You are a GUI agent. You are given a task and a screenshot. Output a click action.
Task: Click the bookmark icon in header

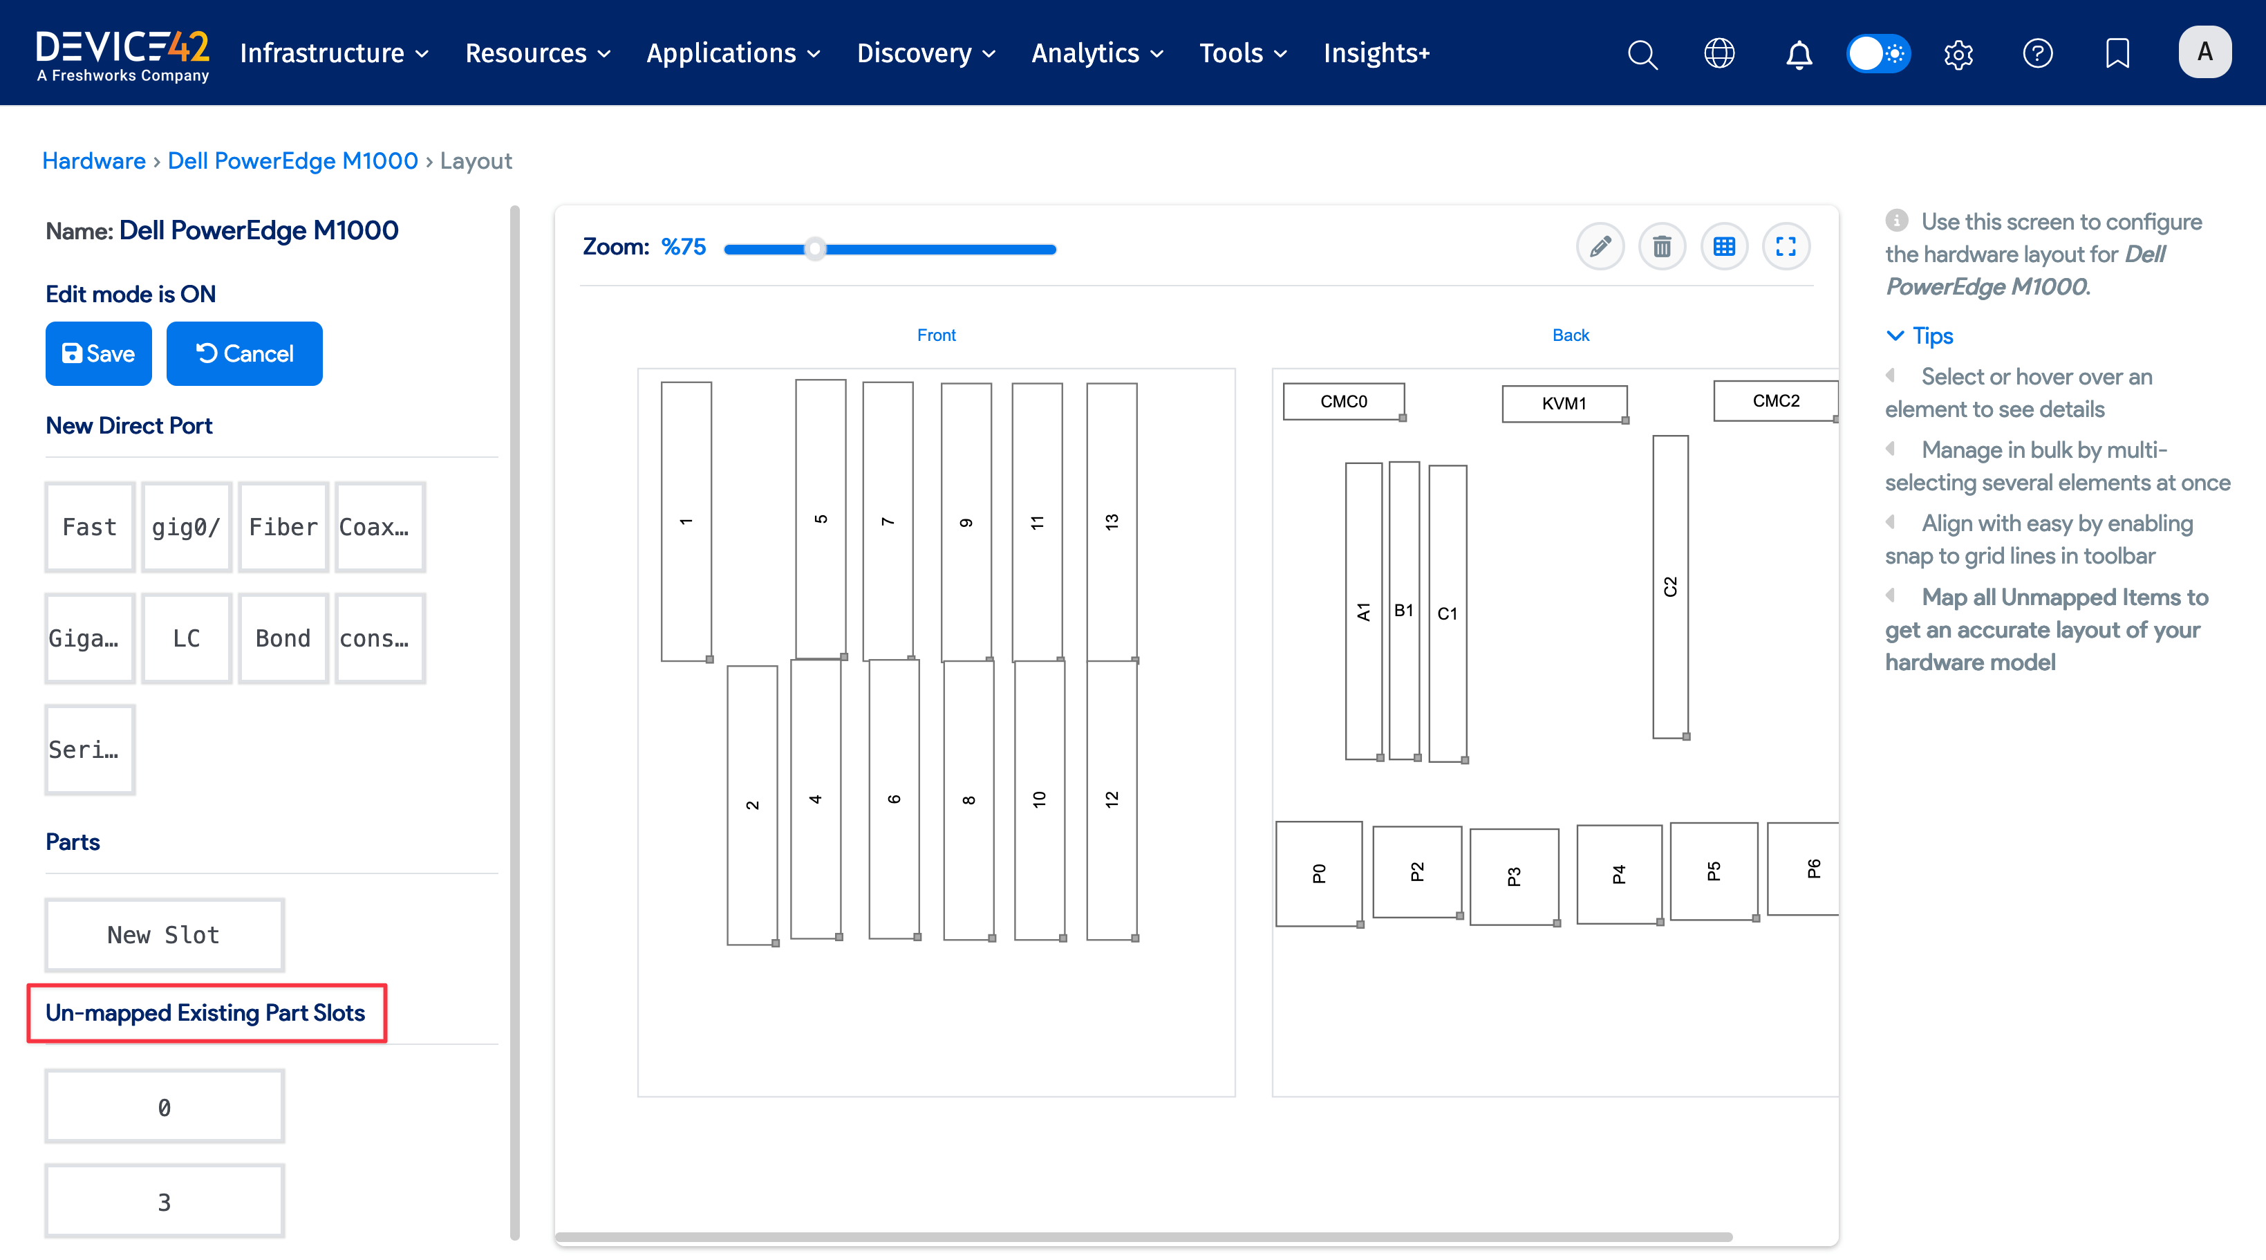coord(2117,54)
